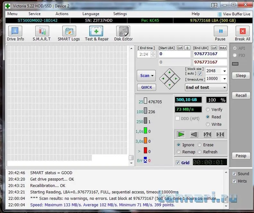Image resolution: width=254 pixels, height=213 pixels.
Task: Open the Language menu
Action: (x=91, y=14)
